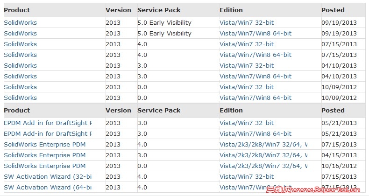Screen dimensions: 369x196
Task: Open SW Activation Wizard (32-bit) product link
Action: click(48, 177)
